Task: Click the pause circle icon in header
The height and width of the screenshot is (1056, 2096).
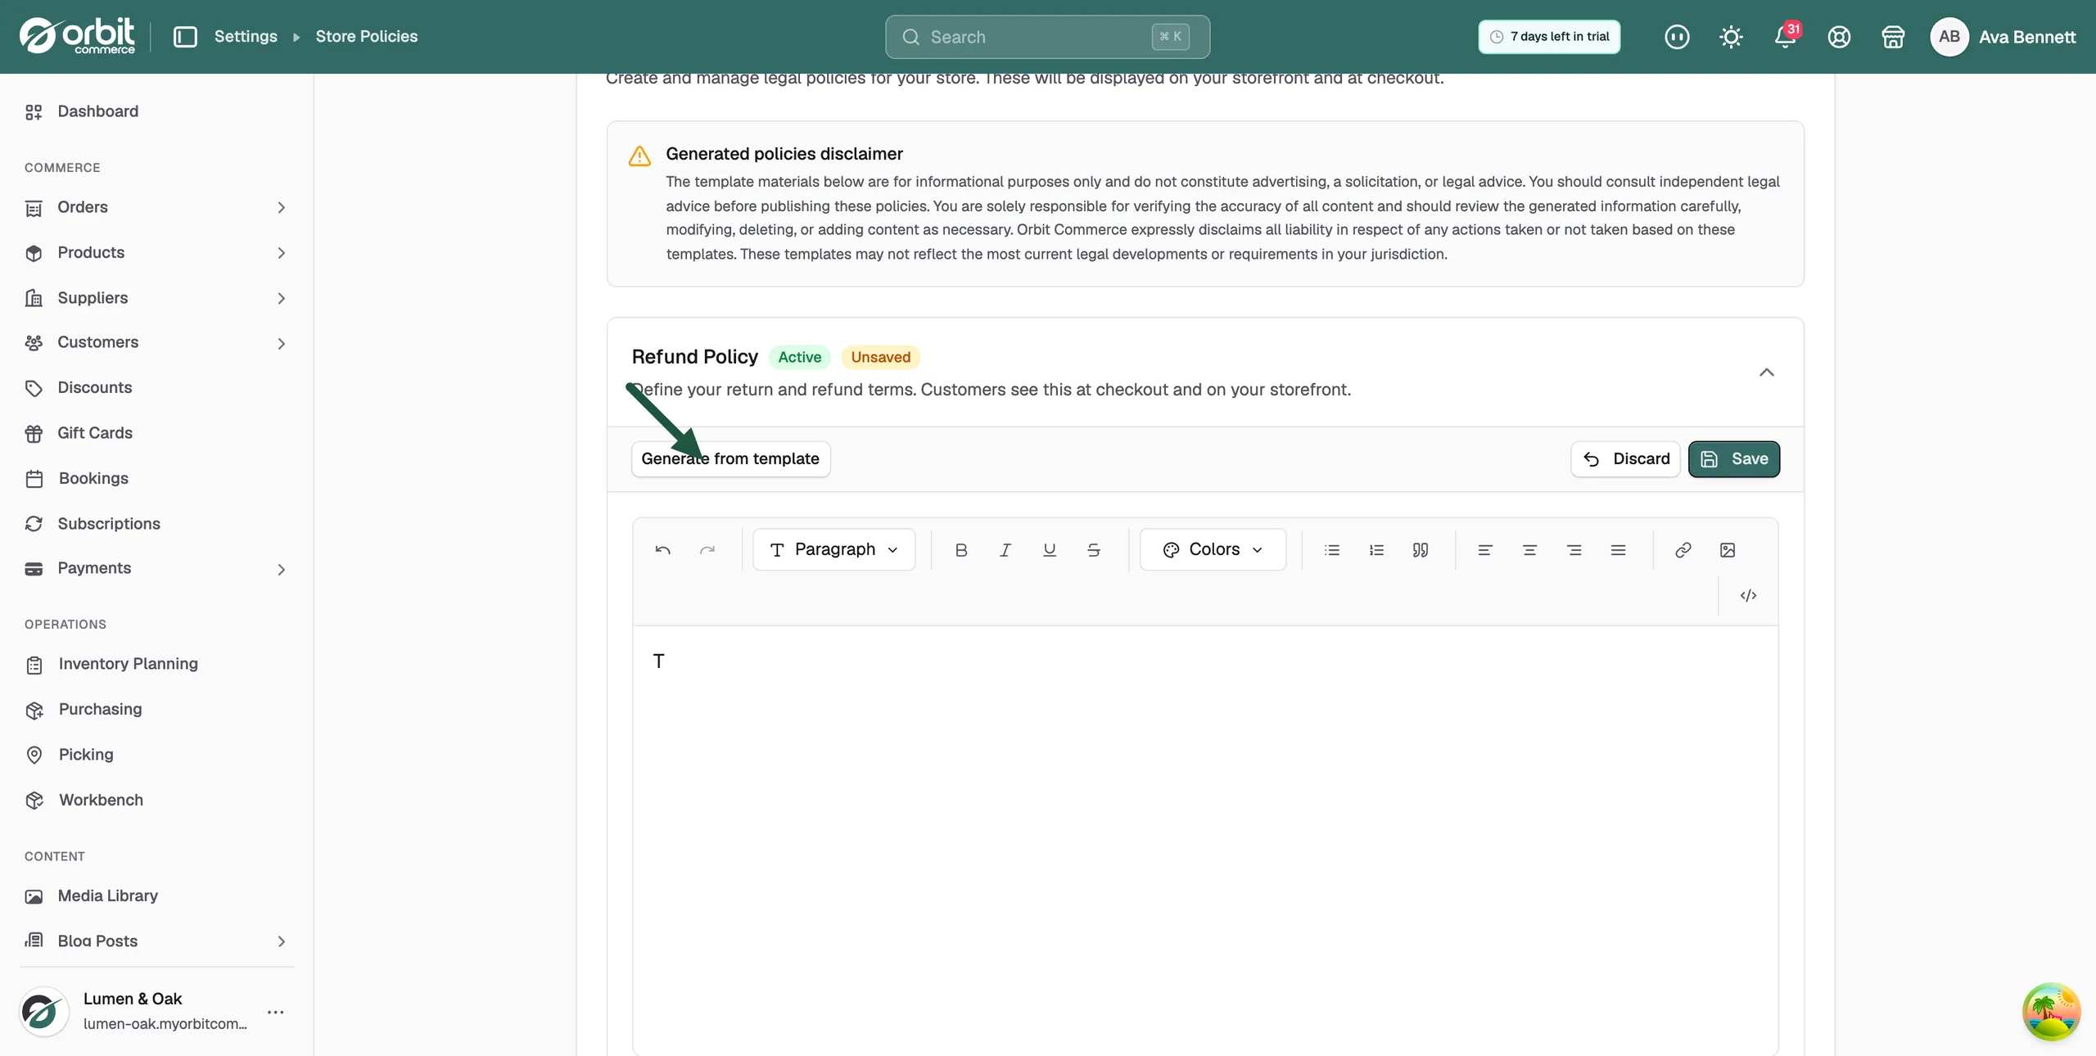Action: (1677, 37)
